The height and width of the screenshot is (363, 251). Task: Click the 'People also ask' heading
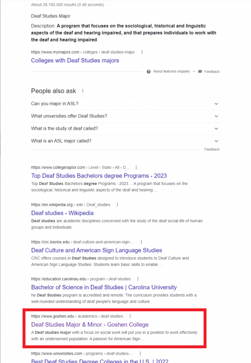click(54, 91)
